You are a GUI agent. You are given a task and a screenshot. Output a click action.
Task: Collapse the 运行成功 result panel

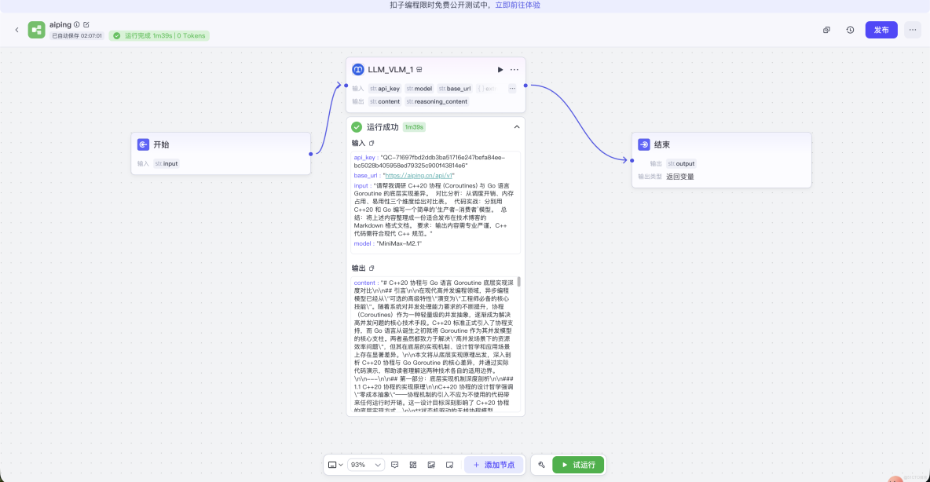[517, 126]
